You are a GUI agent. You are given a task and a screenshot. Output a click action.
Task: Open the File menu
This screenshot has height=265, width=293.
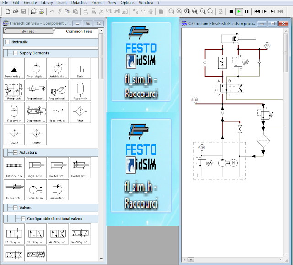point(5,3)
